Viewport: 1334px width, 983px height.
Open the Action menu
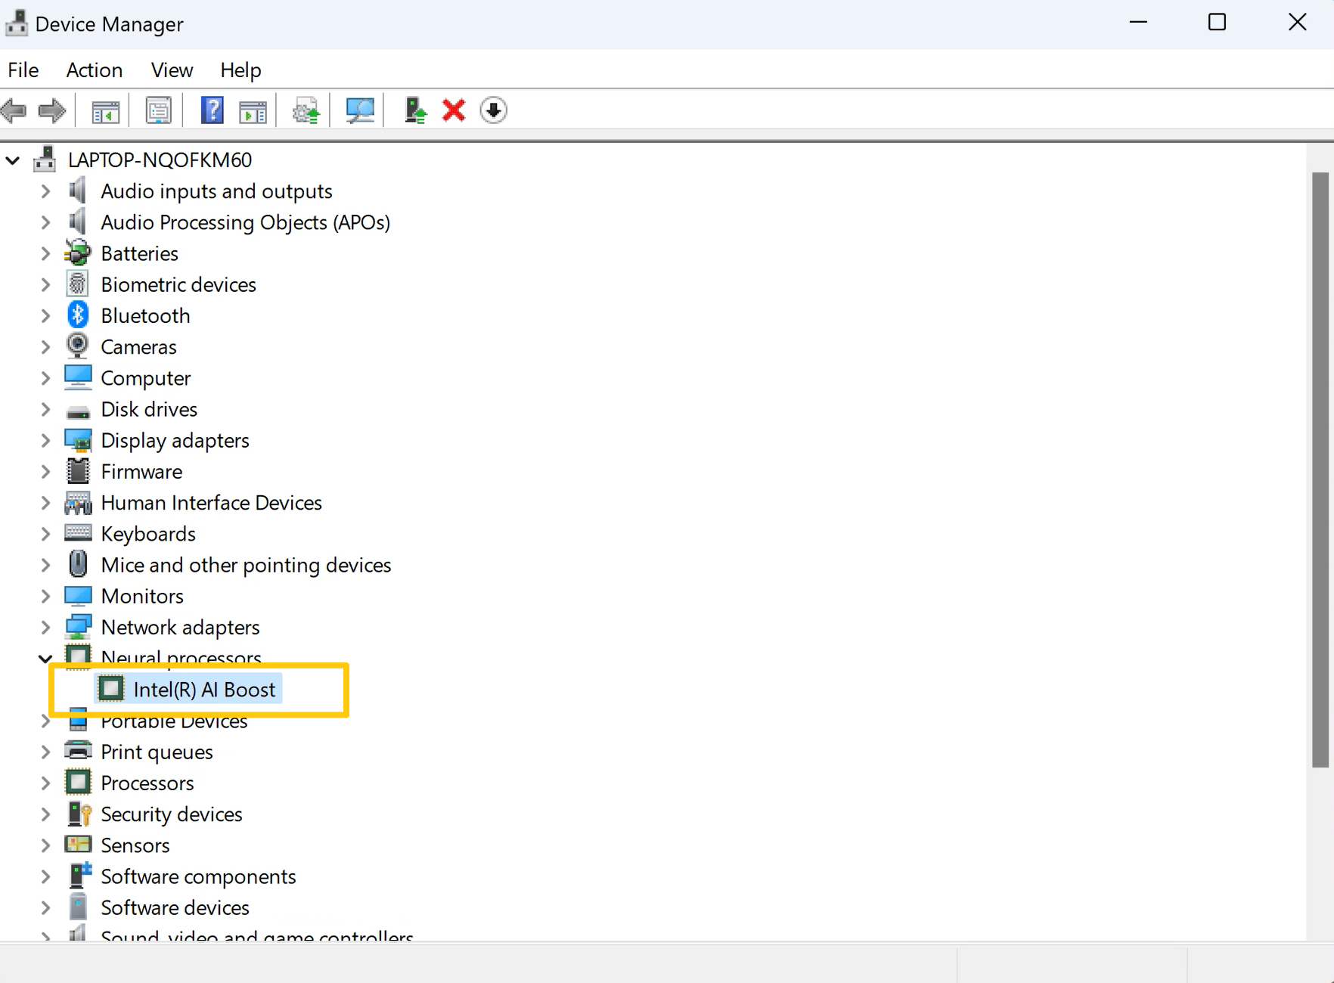95,70
